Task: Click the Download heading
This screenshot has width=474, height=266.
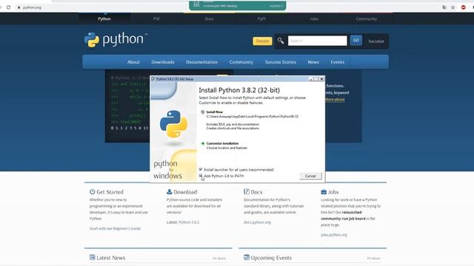Action: pyautogui.click(x=185, y=192)
